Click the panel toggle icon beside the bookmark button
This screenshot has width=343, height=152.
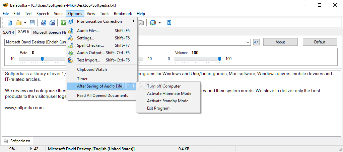(x=141, y=23)
